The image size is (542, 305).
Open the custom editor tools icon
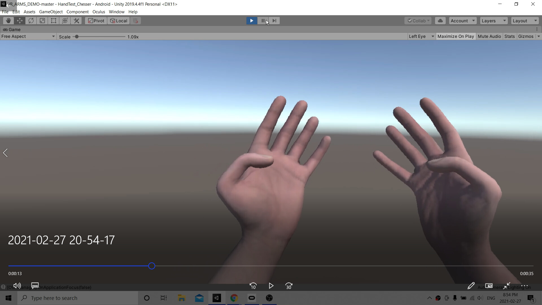pos(77,21)
